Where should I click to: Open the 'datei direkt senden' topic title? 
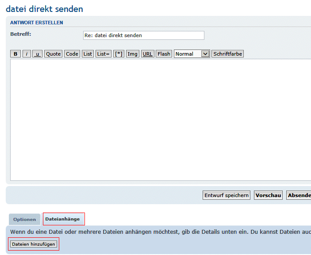tap(44, 9)
